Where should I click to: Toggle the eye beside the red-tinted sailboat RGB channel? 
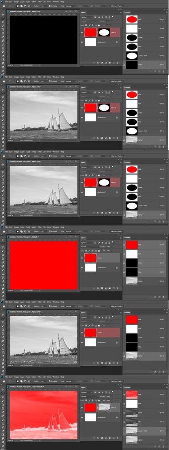[124, 394]
